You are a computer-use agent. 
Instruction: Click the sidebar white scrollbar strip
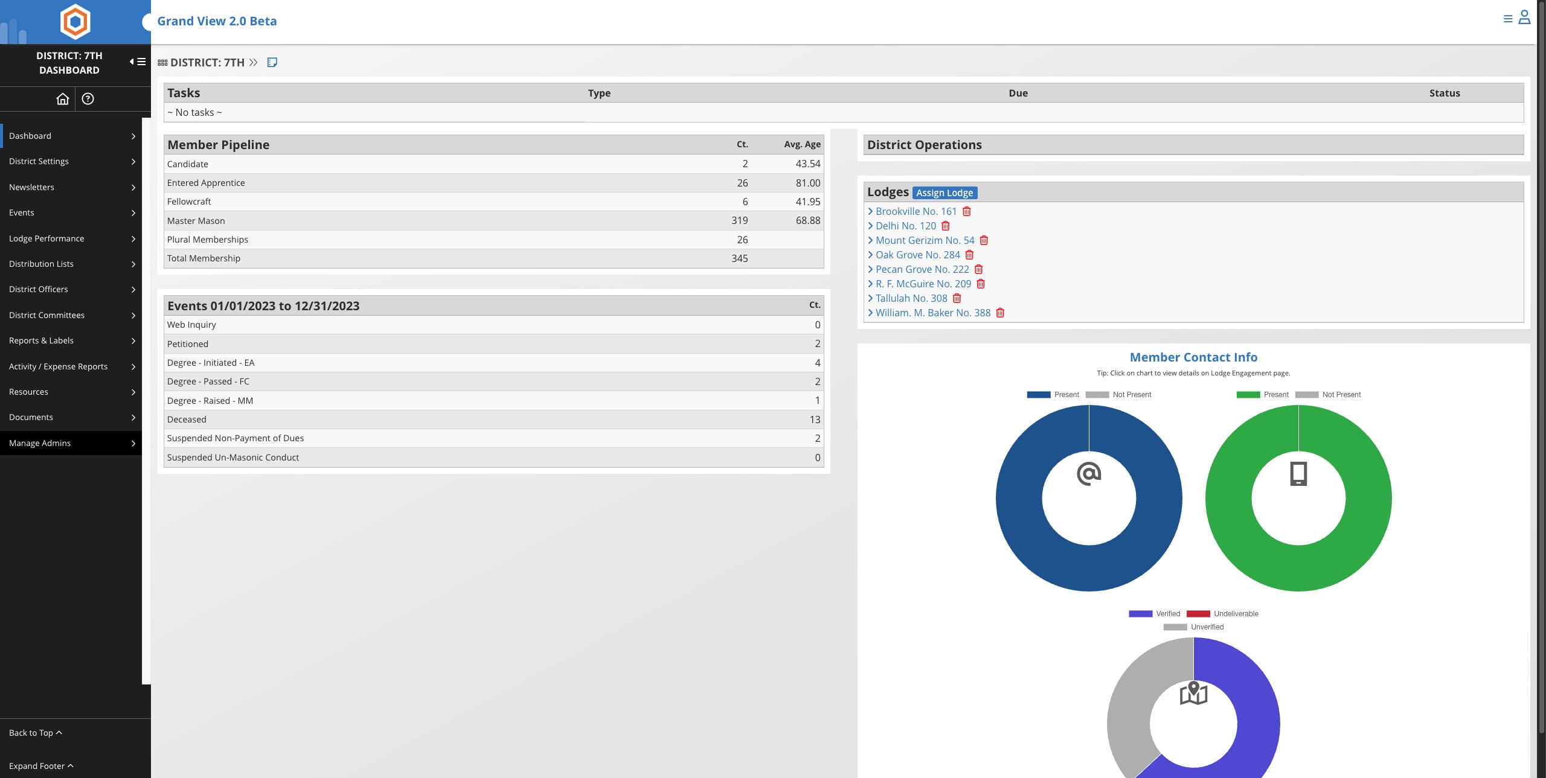(146, 401)
